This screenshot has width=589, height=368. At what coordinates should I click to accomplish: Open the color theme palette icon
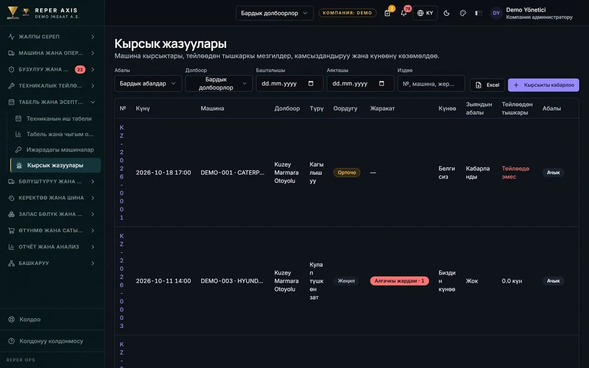pyautogui.click(x=463, y=13)
